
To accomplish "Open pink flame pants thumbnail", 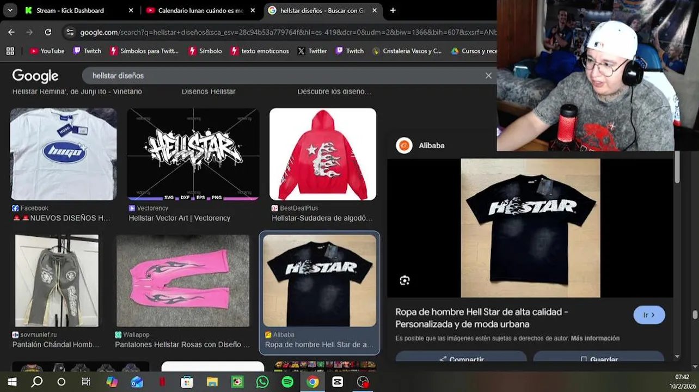I will [182, 280].
